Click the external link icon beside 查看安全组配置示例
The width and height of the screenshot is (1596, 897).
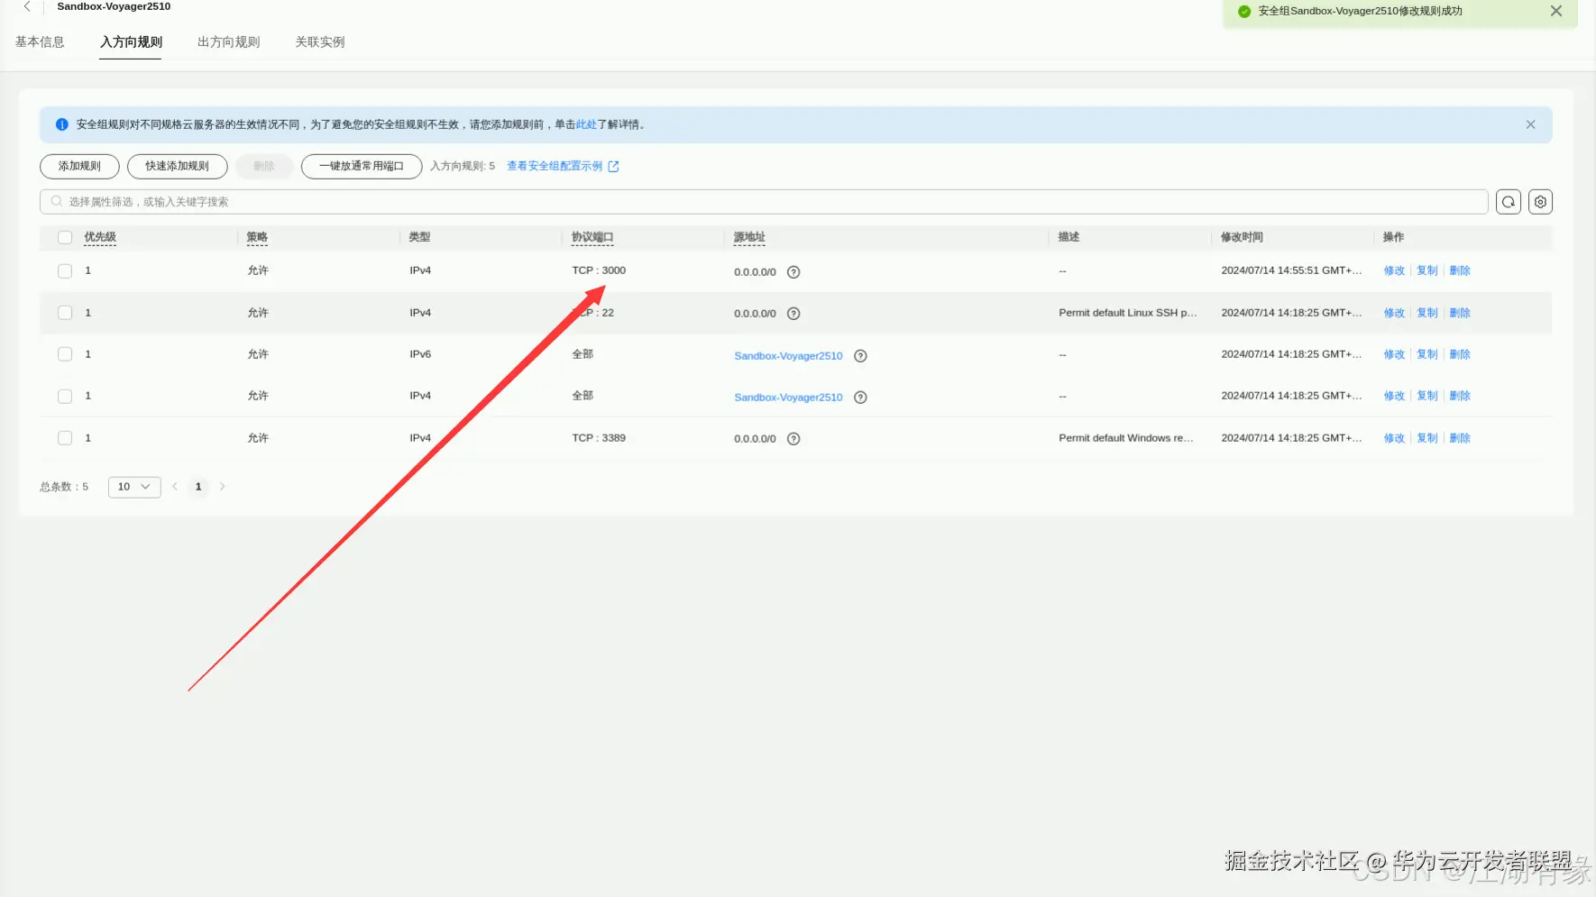click(613, 166)
